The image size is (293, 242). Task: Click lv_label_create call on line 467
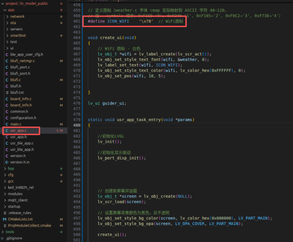click(x=157, y=54)
